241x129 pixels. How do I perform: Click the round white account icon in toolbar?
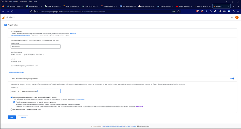[216, 11]
